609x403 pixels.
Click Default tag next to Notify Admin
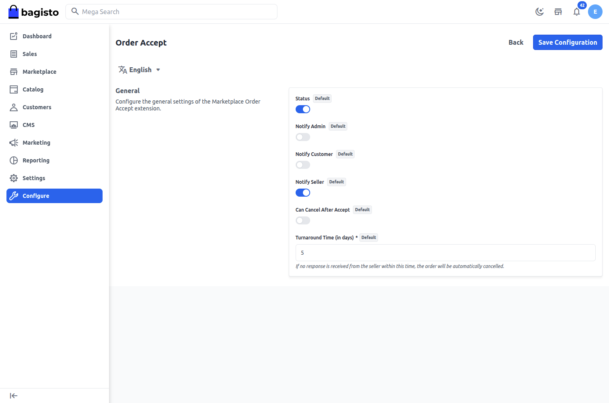click(x=338, y=126)
